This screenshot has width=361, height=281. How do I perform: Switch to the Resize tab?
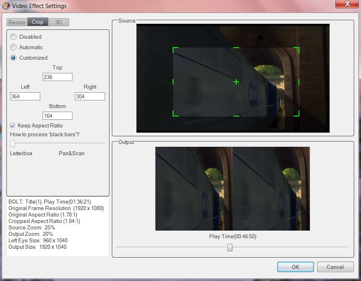tap(17, 22)
